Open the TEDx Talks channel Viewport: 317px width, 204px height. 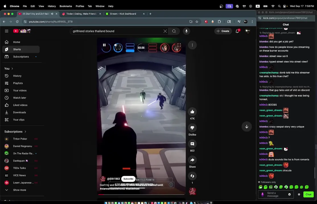coord(21,168)
